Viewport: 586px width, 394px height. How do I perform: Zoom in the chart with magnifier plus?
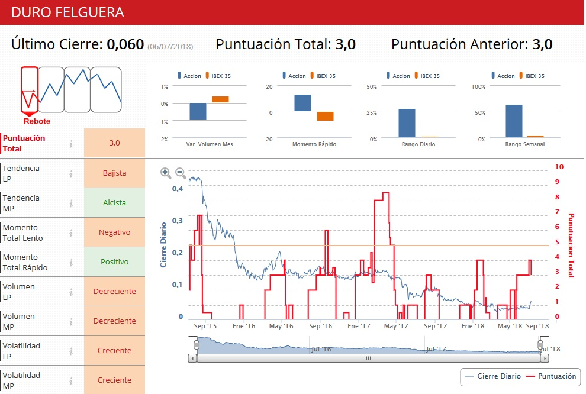coord(166,173)
